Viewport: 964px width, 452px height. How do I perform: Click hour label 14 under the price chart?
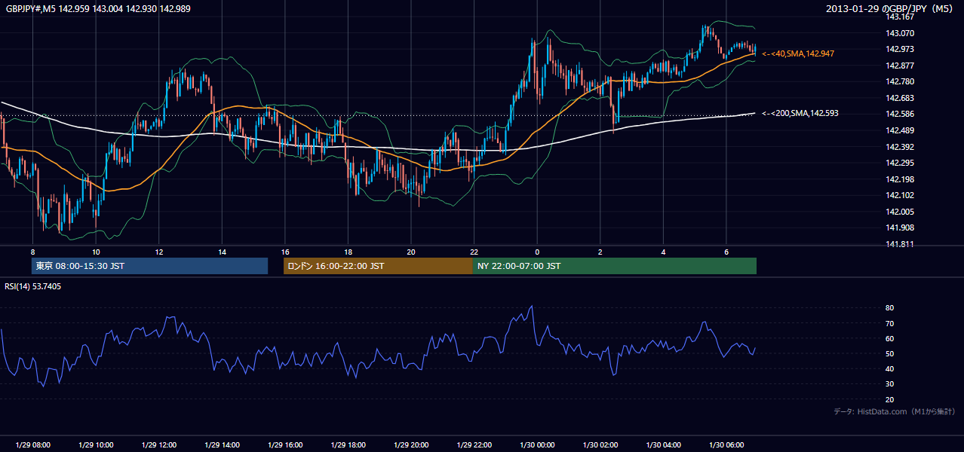tap(222, 251)
